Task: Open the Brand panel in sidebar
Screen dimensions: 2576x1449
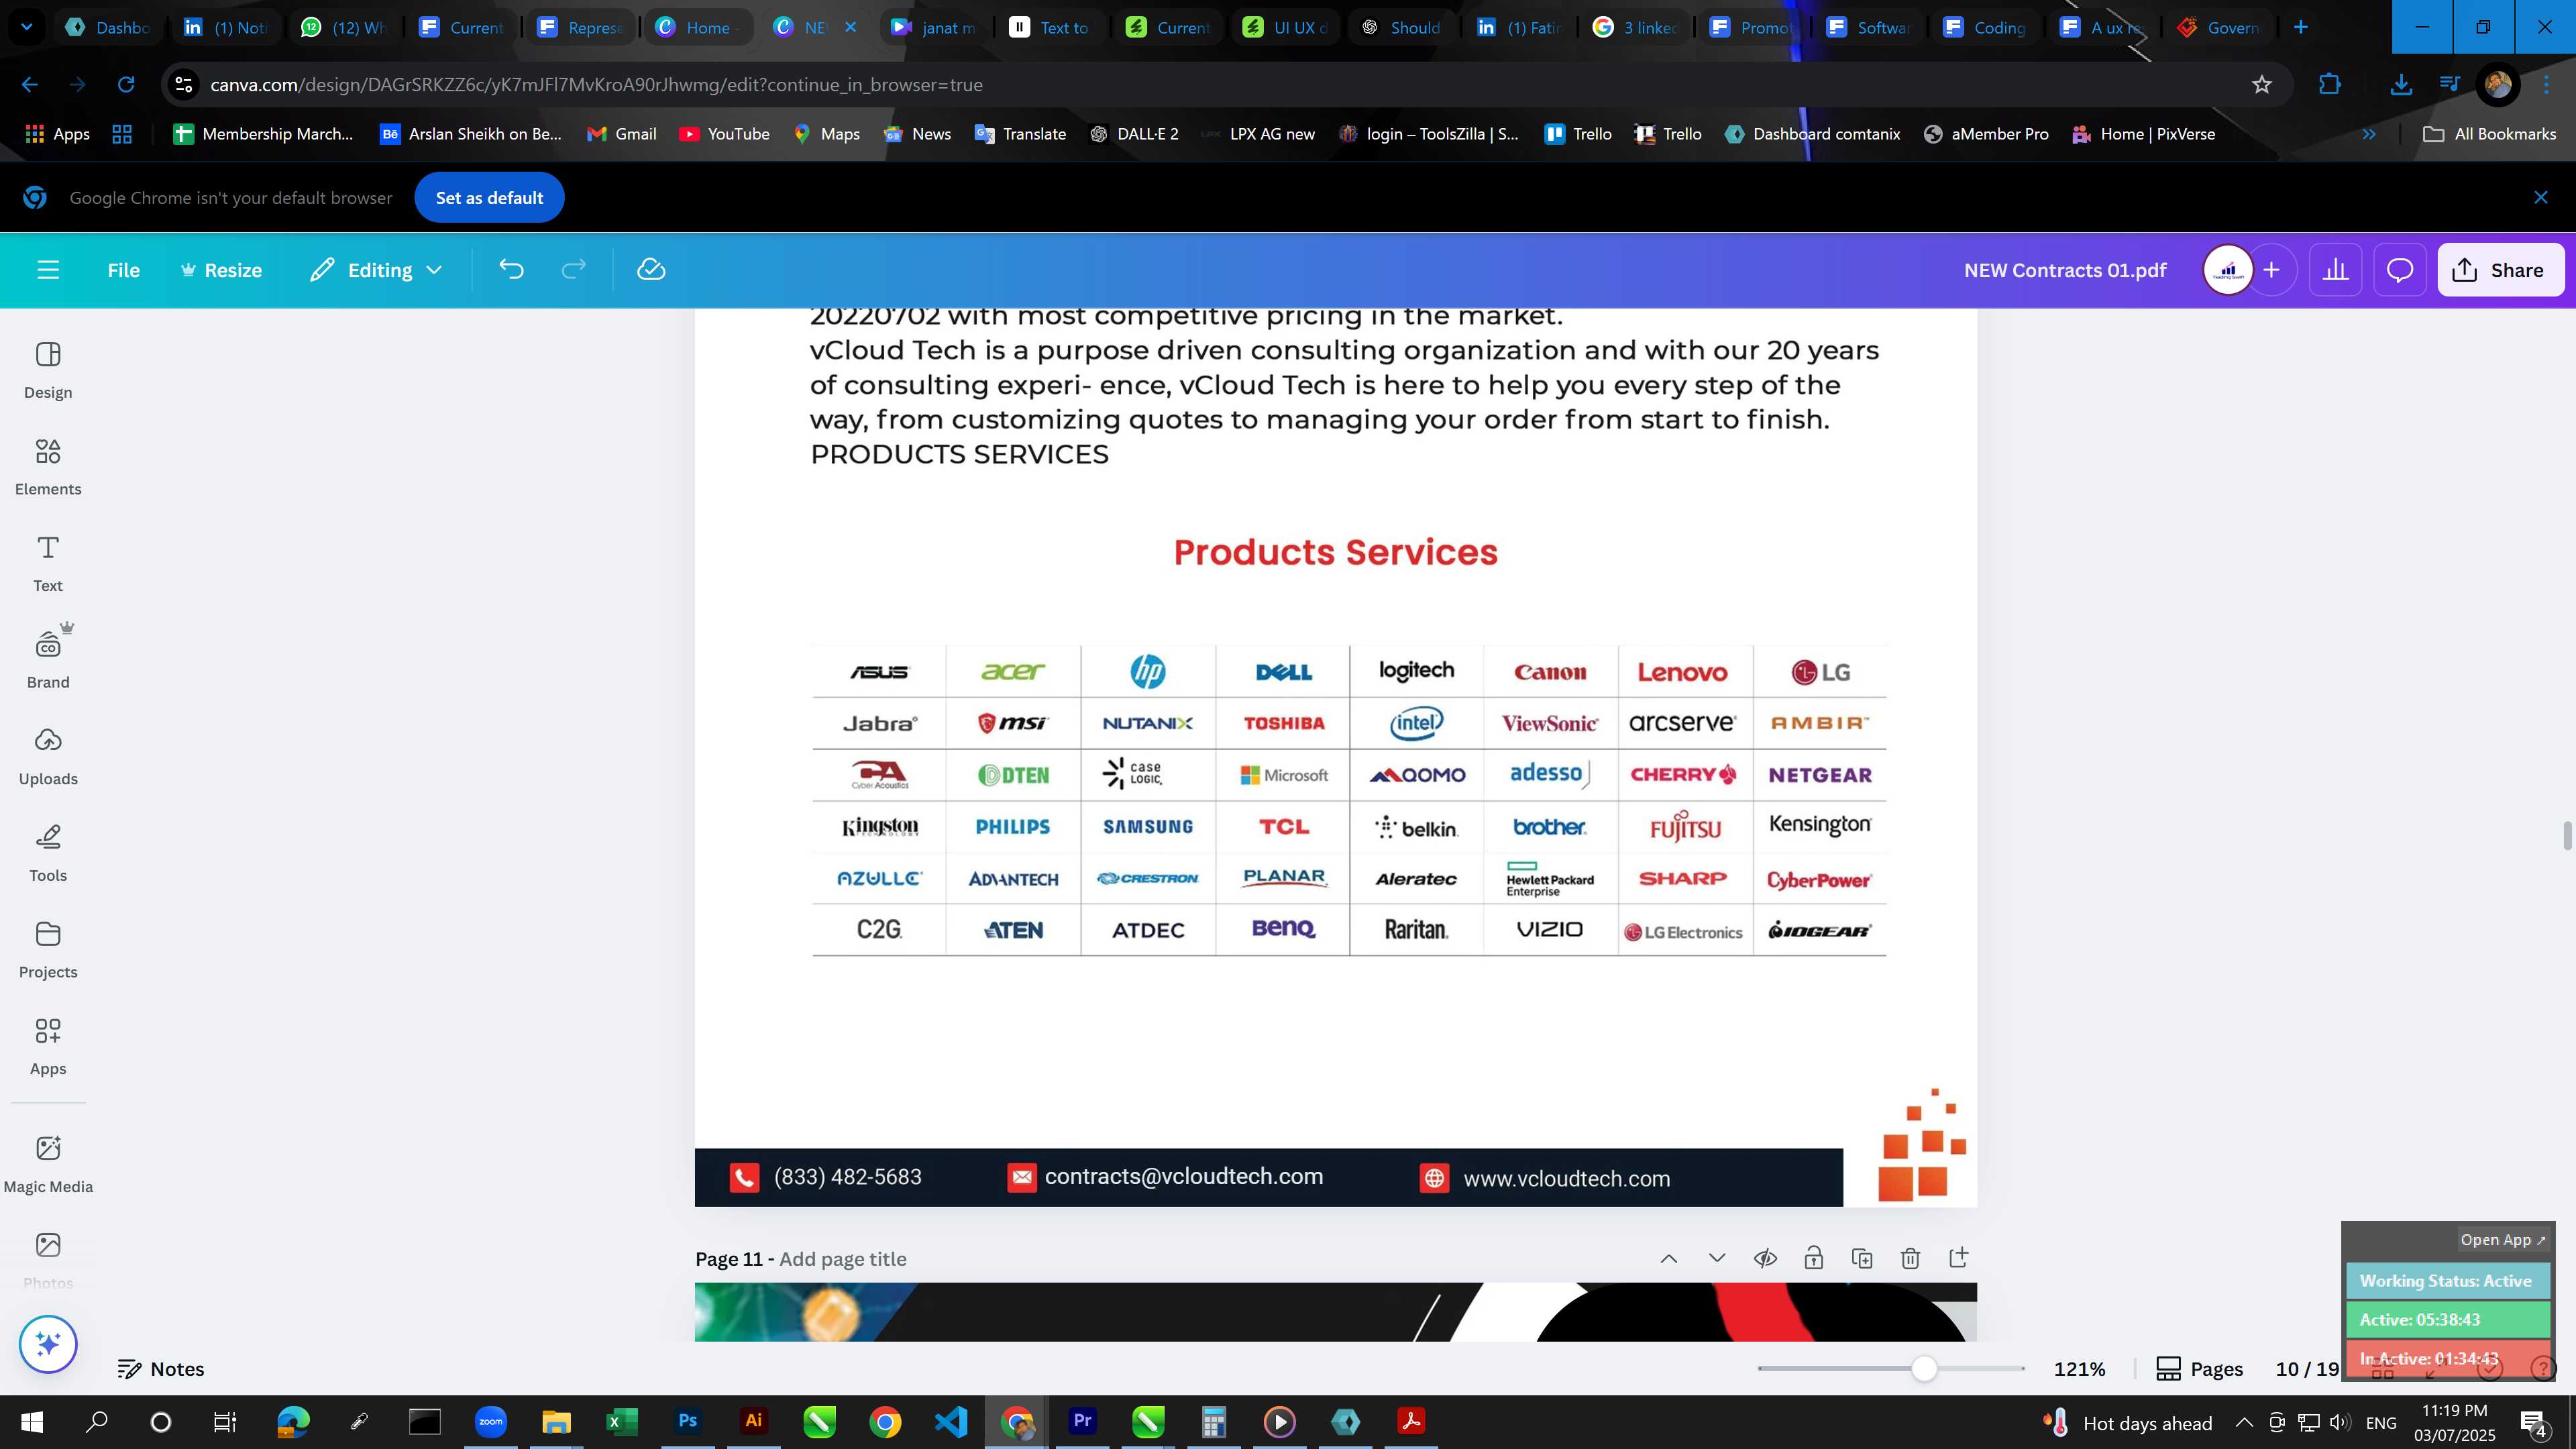Action: click(48, 660)
